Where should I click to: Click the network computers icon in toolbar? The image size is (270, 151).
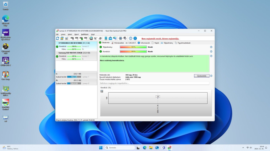tap(115, 39)
